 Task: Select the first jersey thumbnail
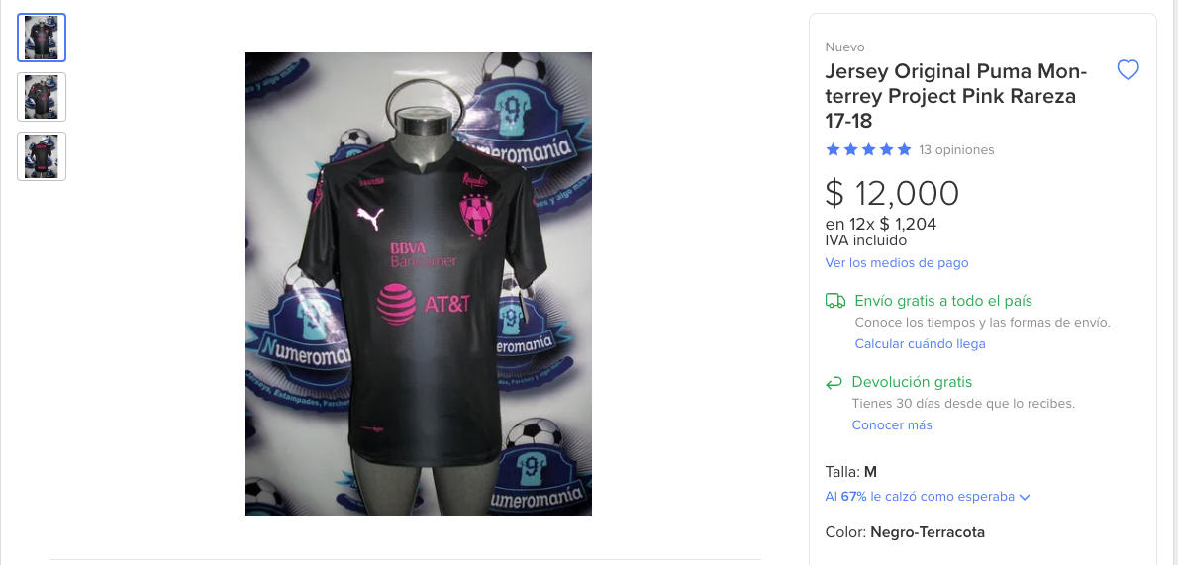[42, 38]
